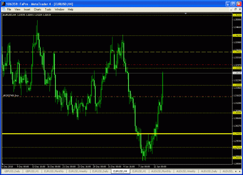Click the 1.28835 yellow price label
This screenshot has height=175, width=243.
pos(237,158)
